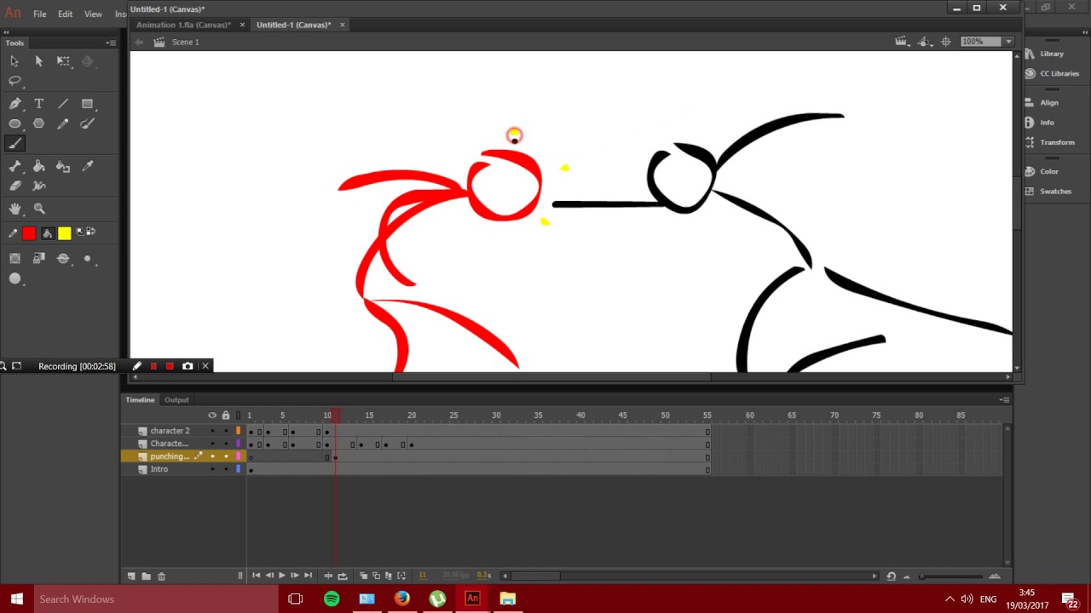
Task: Select the Pencil tool
Action: (x=63, y=123)
